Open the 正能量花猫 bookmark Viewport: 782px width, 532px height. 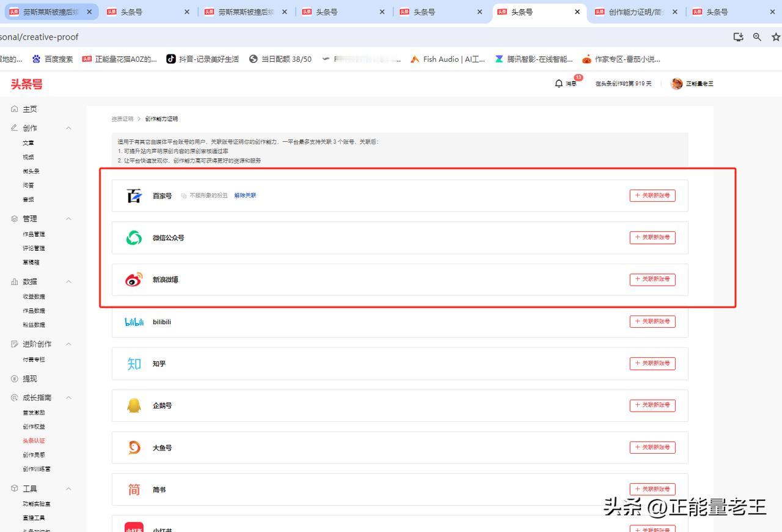pos(120,59)
